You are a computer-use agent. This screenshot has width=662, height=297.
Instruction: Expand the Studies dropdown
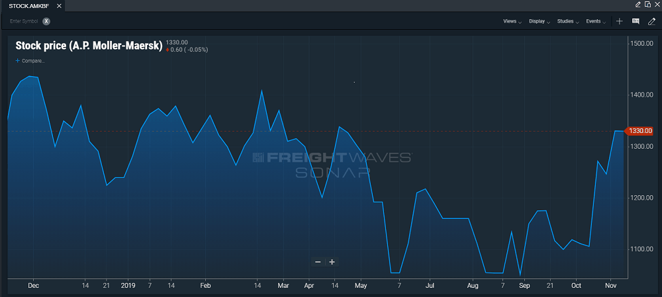point(567,21)
